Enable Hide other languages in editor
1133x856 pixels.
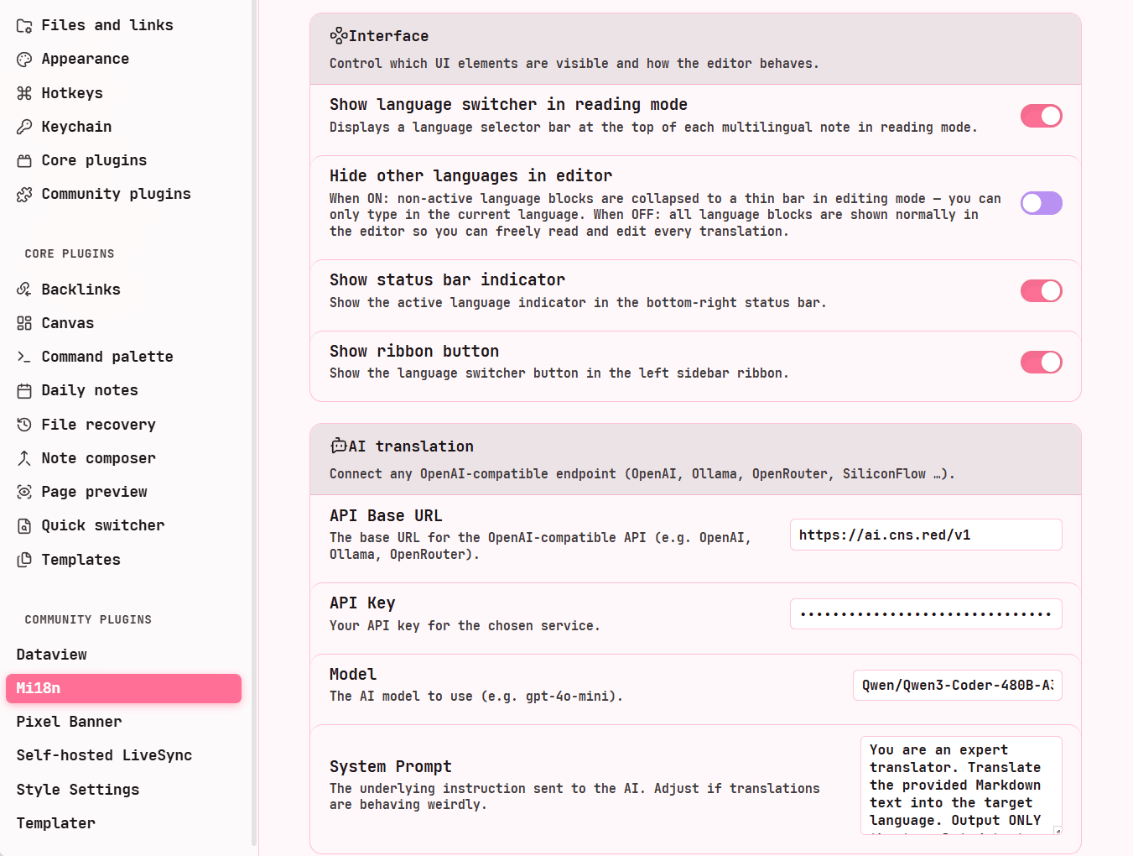point(1041,203)
